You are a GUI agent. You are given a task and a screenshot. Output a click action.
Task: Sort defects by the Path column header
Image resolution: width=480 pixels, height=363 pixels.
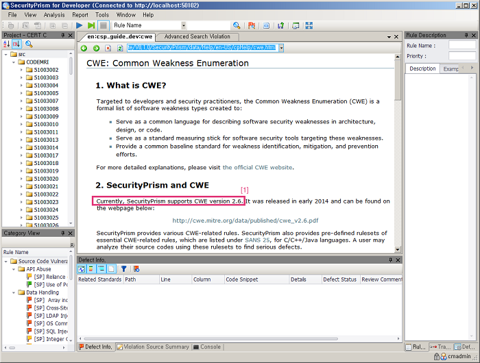[141, 279]
